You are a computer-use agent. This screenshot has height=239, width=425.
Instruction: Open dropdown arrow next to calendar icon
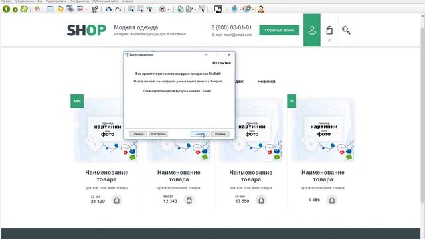86,9
